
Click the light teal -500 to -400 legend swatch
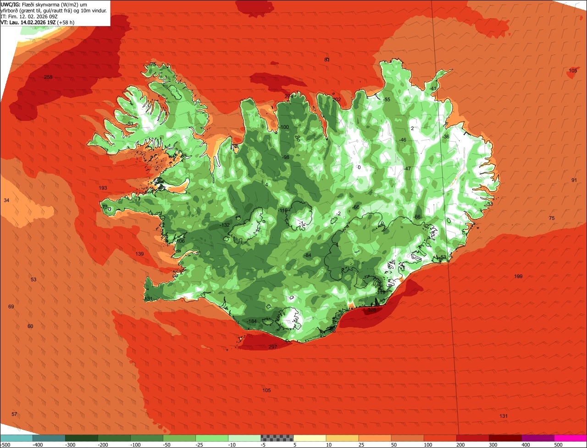(x=17, y=438)
